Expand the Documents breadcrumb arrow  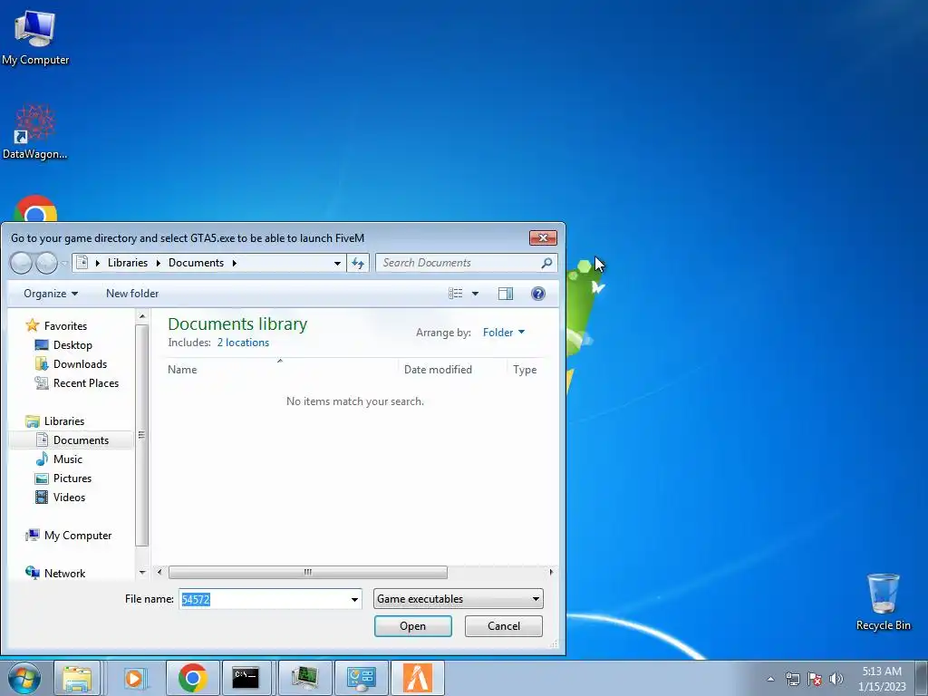tap(235, 263)
